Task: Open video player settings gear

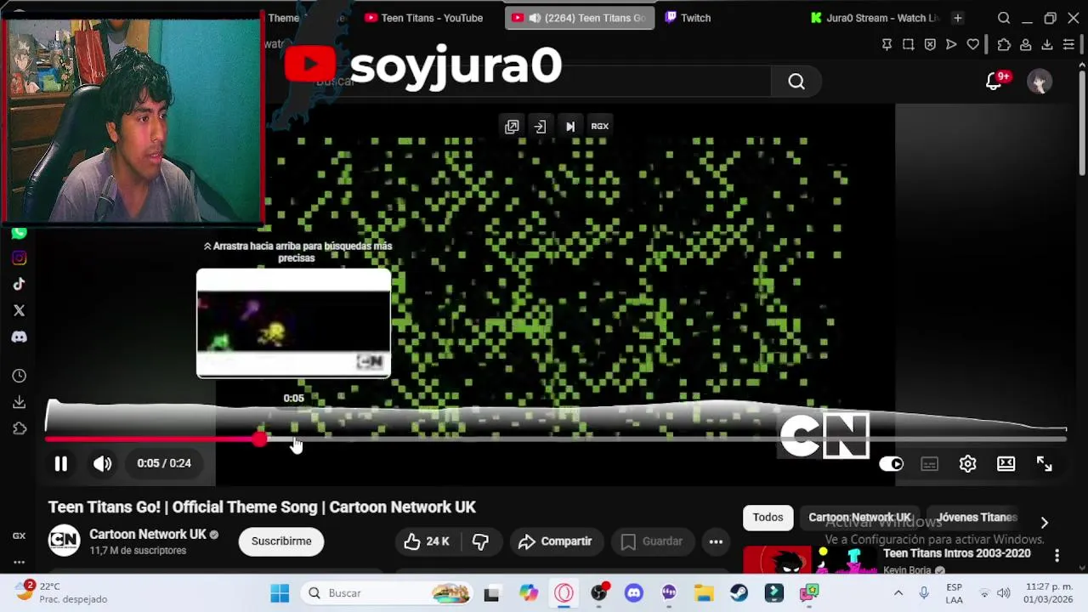Action: pos(967,463)
